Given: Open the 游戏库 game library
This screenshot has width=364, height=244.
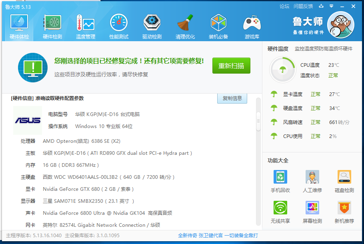Looking at the screenshot, I should (x=252, y=27).
